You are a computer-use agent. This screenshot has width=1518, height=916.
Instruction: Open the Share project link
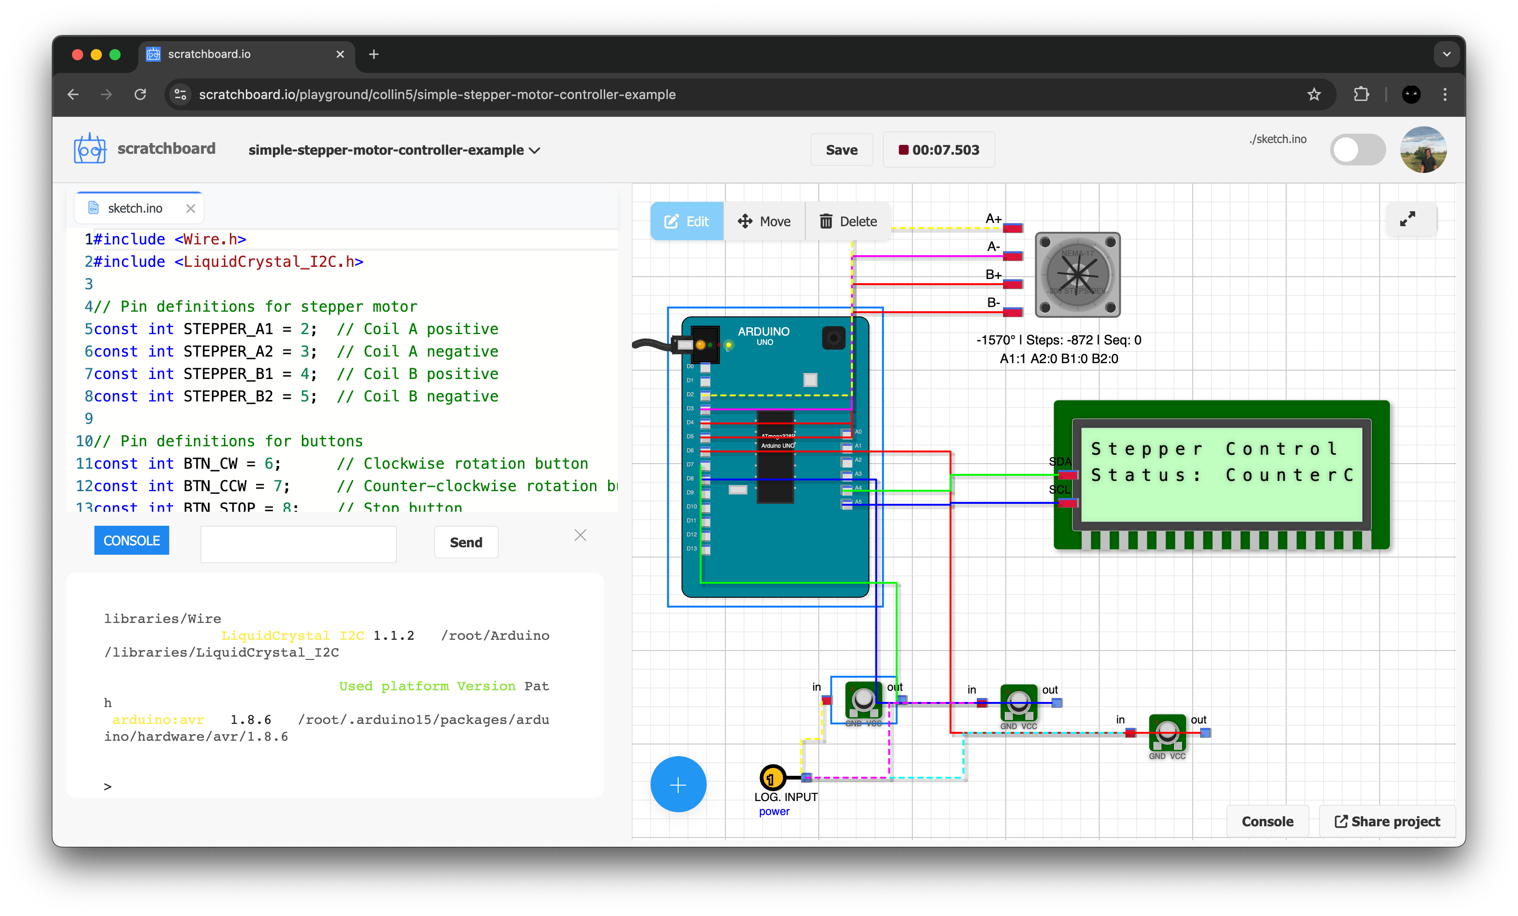tap(1387, 821)
